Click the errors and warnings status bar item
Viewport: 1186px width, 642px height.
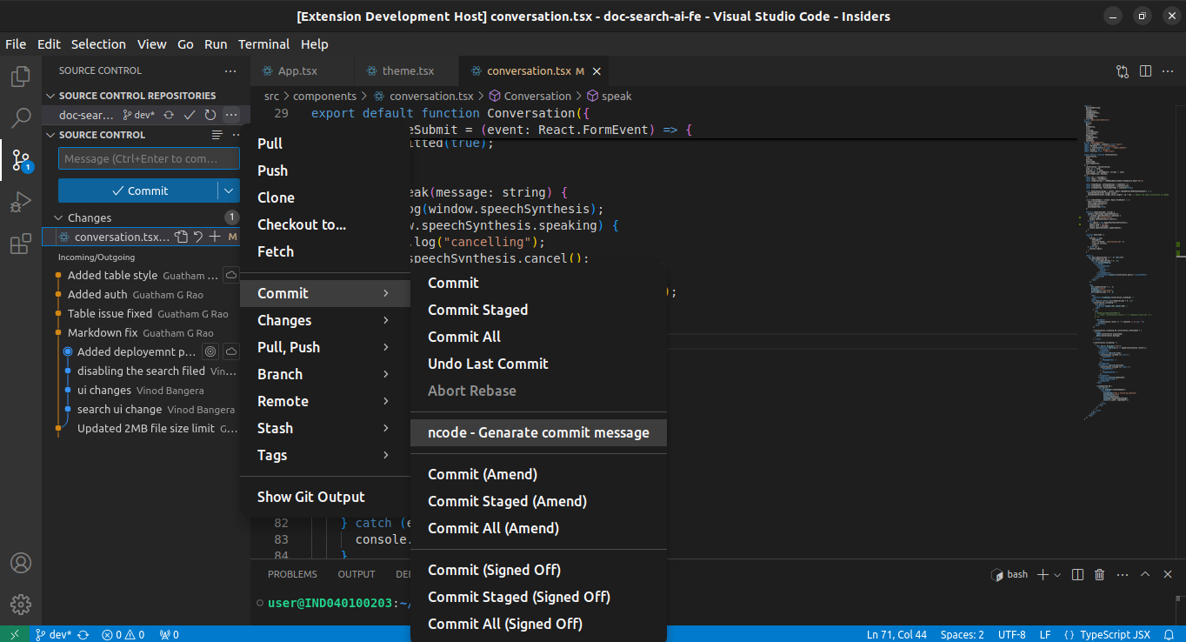(123, 634)
